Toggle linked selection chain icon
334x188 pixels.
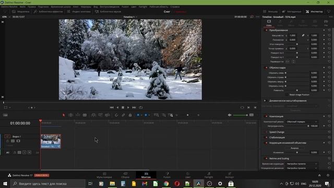tap(123, 115)
